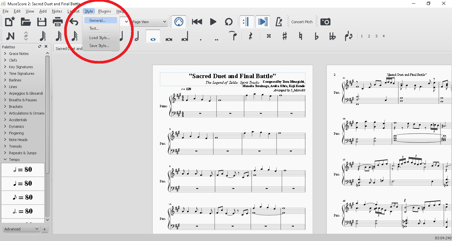
Task: Create a new score with the New icon
Action: coord(10,22)
